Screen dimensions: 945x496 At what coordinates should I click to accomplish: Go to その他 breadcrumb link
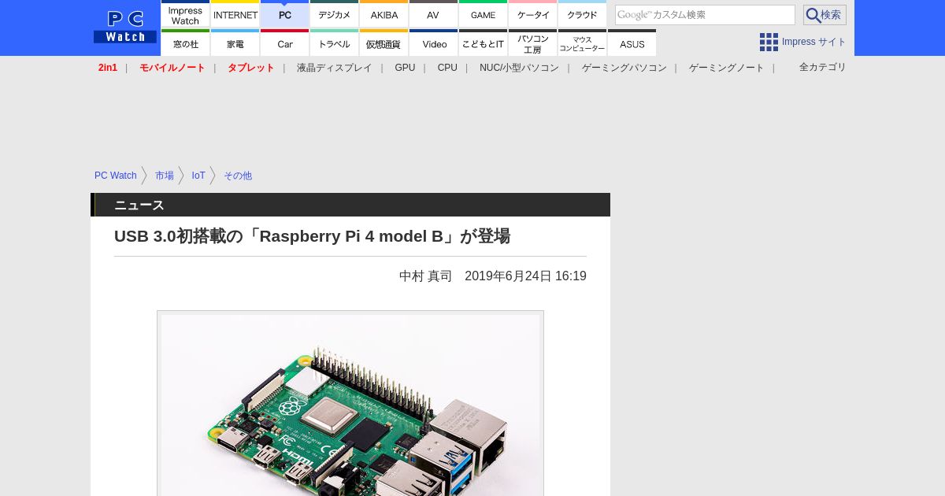238,176
